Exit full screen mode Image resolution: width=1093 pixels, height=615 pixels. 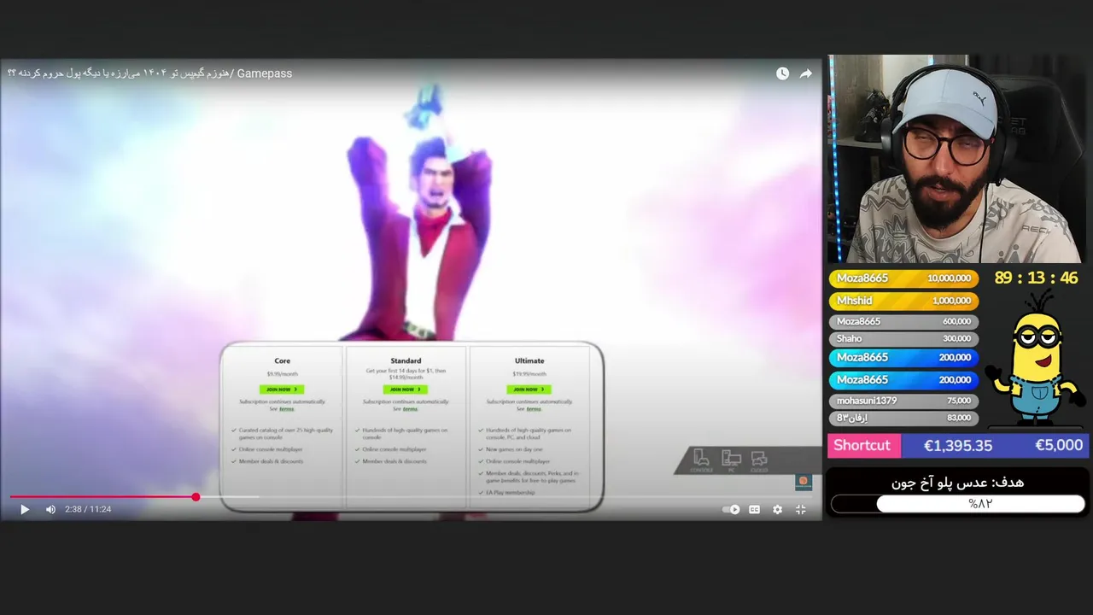(x=801, y=509)
